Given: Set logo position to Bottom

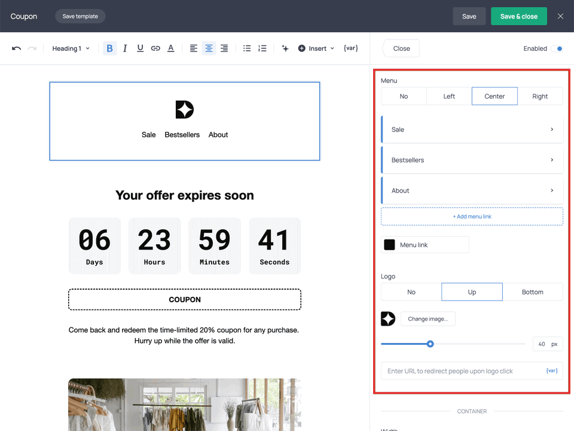Looking at the screenshot, I should pos(533,292).
